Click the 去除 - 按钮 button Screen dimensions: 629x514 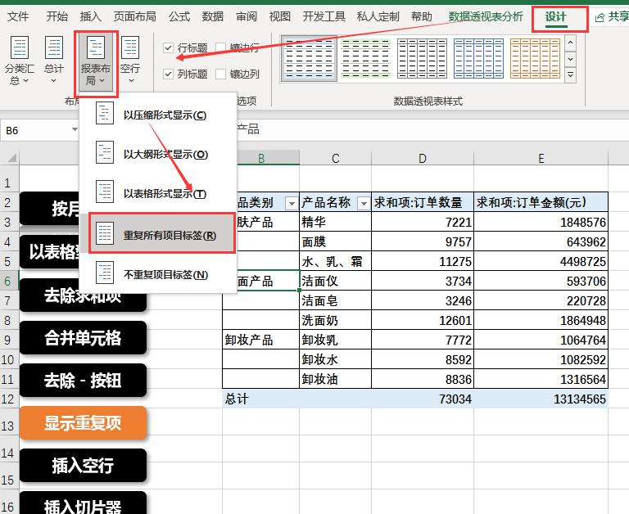83,380
